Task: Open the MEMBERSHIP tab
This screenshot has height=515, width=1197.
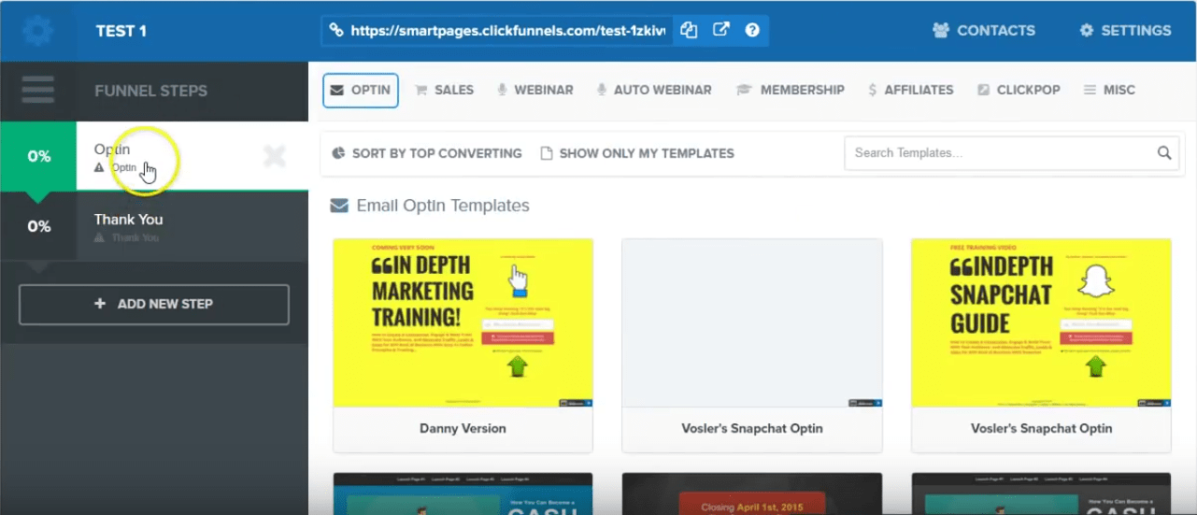Action: click(791, 91)
